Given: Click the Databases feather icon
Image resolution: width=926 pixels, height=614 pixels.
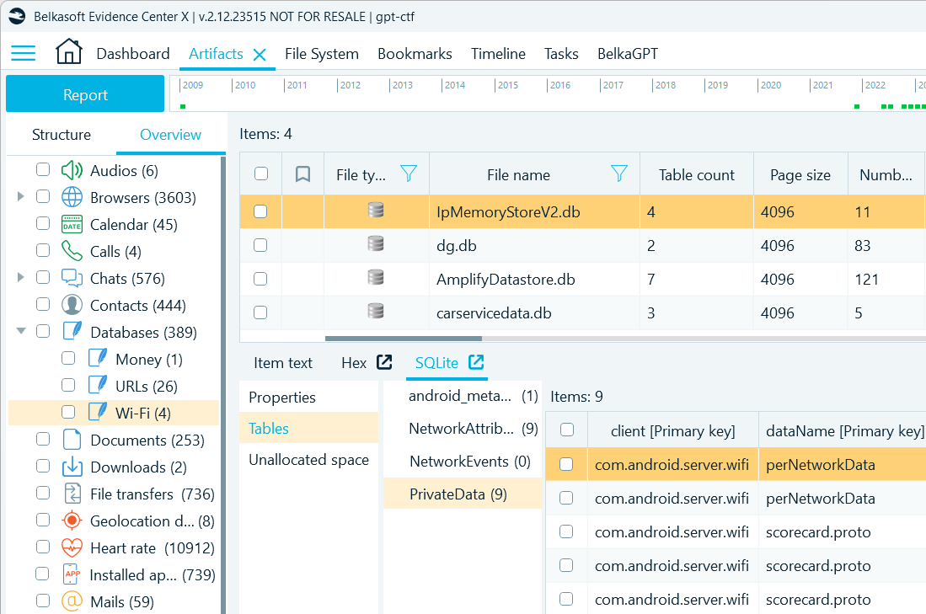Looking at the screenshot, I should coord(72,331).
